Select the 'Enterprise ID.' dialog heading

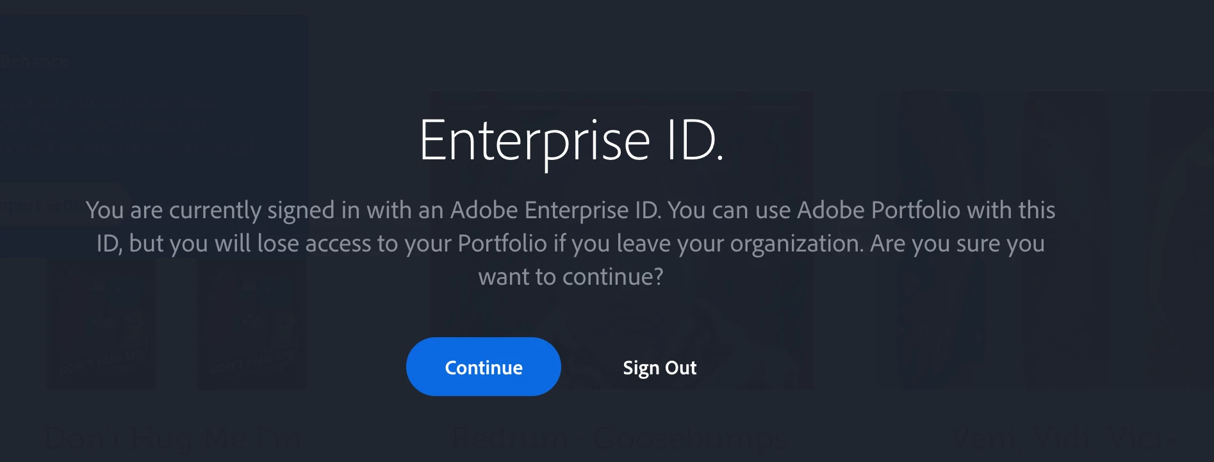[x=571, y=141]
